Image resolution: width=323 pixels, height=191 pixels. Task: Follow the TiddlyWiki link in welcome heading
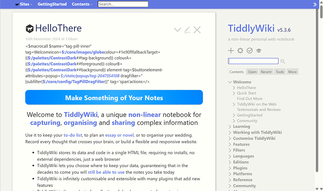pyautogui.click(x=81, y=115)
